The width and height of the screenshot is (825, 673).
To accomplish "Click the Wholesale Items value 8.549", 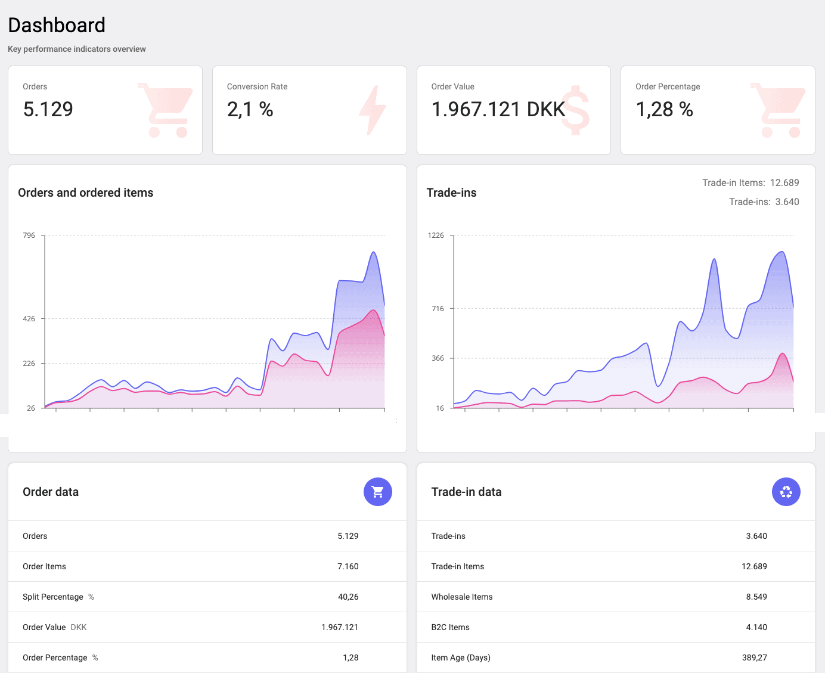I will coord(756,597).
